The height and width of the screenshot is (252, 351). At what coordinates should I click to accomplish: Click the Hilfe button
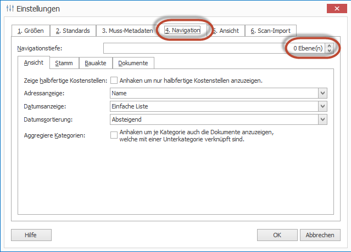pos(31,235)
